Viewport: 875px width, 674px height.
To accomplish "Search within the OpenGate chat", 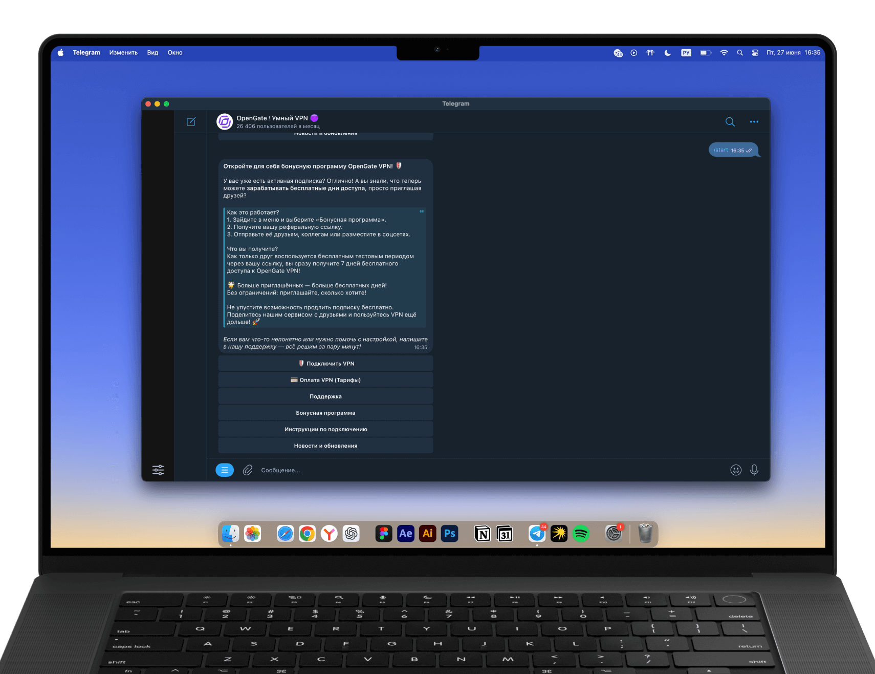I will (730, 122).
